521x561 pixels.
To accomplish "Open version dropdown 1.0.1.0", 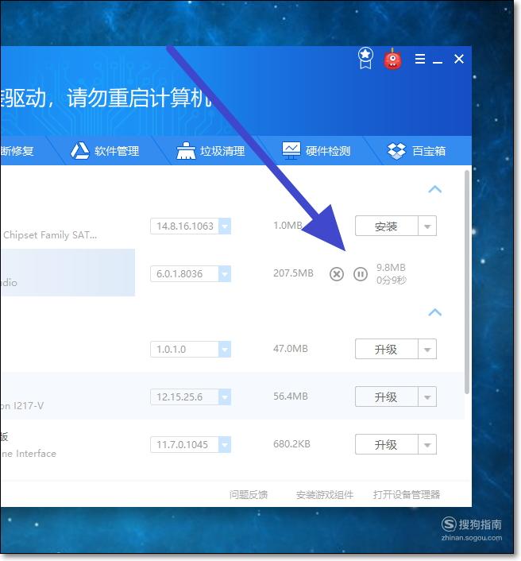I will [225, 349].
